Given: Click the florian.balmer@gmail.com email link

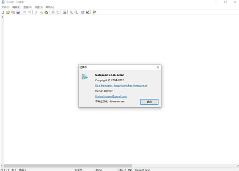Looking at the screenshot, I should [111, 96].
